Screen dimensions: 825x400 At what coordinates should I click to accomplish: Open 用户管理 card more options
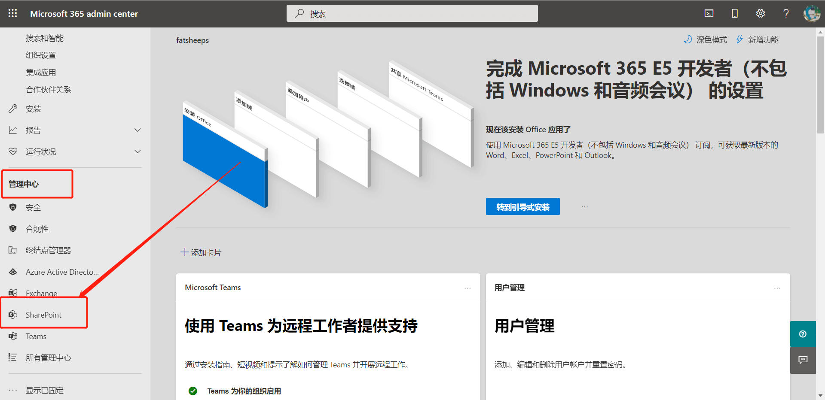[777, 288]
